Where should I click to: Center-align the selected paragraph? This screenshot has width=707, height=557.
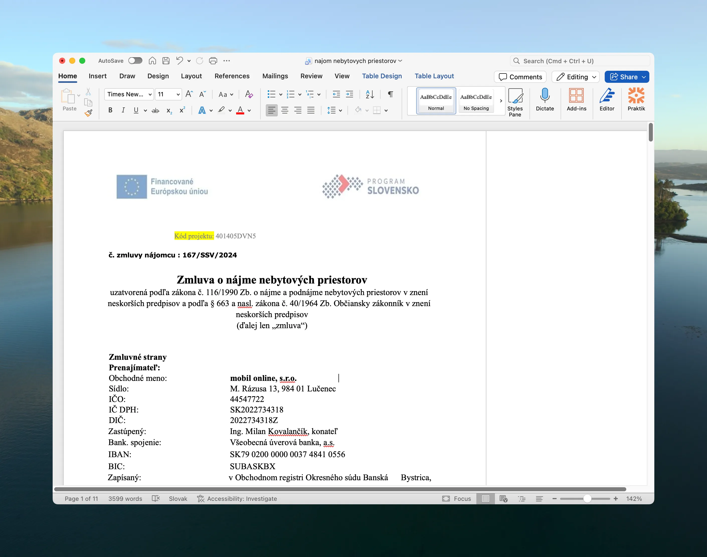[x=285, y=110]
